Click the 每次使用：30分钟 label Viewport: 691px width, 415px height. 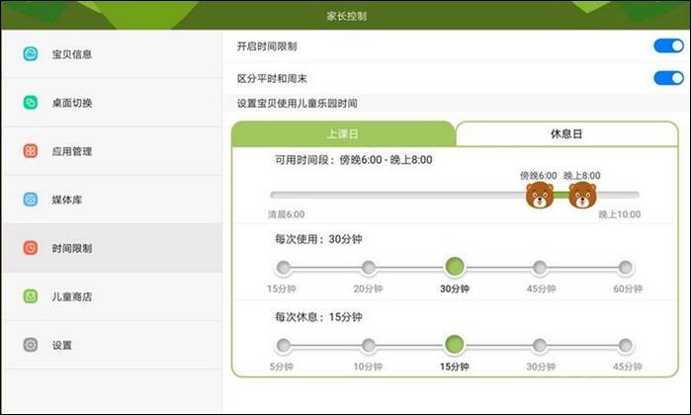318,239
